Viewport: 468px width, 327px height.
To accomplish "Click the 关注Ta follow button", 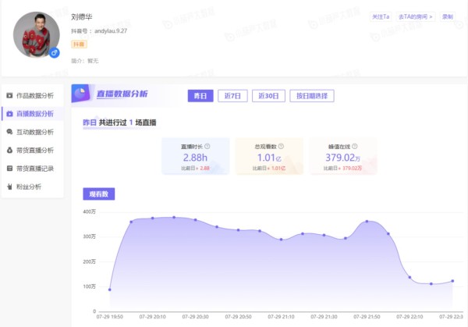I will [x=381, y=16].
